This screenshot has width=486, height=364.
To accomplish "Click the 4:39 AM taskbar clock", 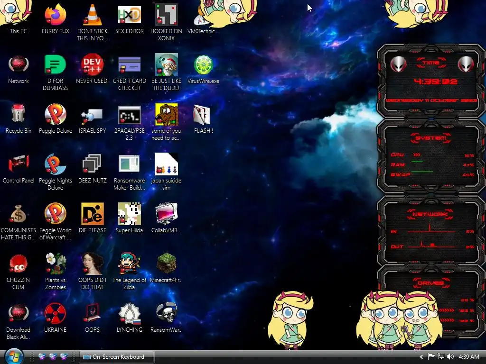I will click(468, 357).
